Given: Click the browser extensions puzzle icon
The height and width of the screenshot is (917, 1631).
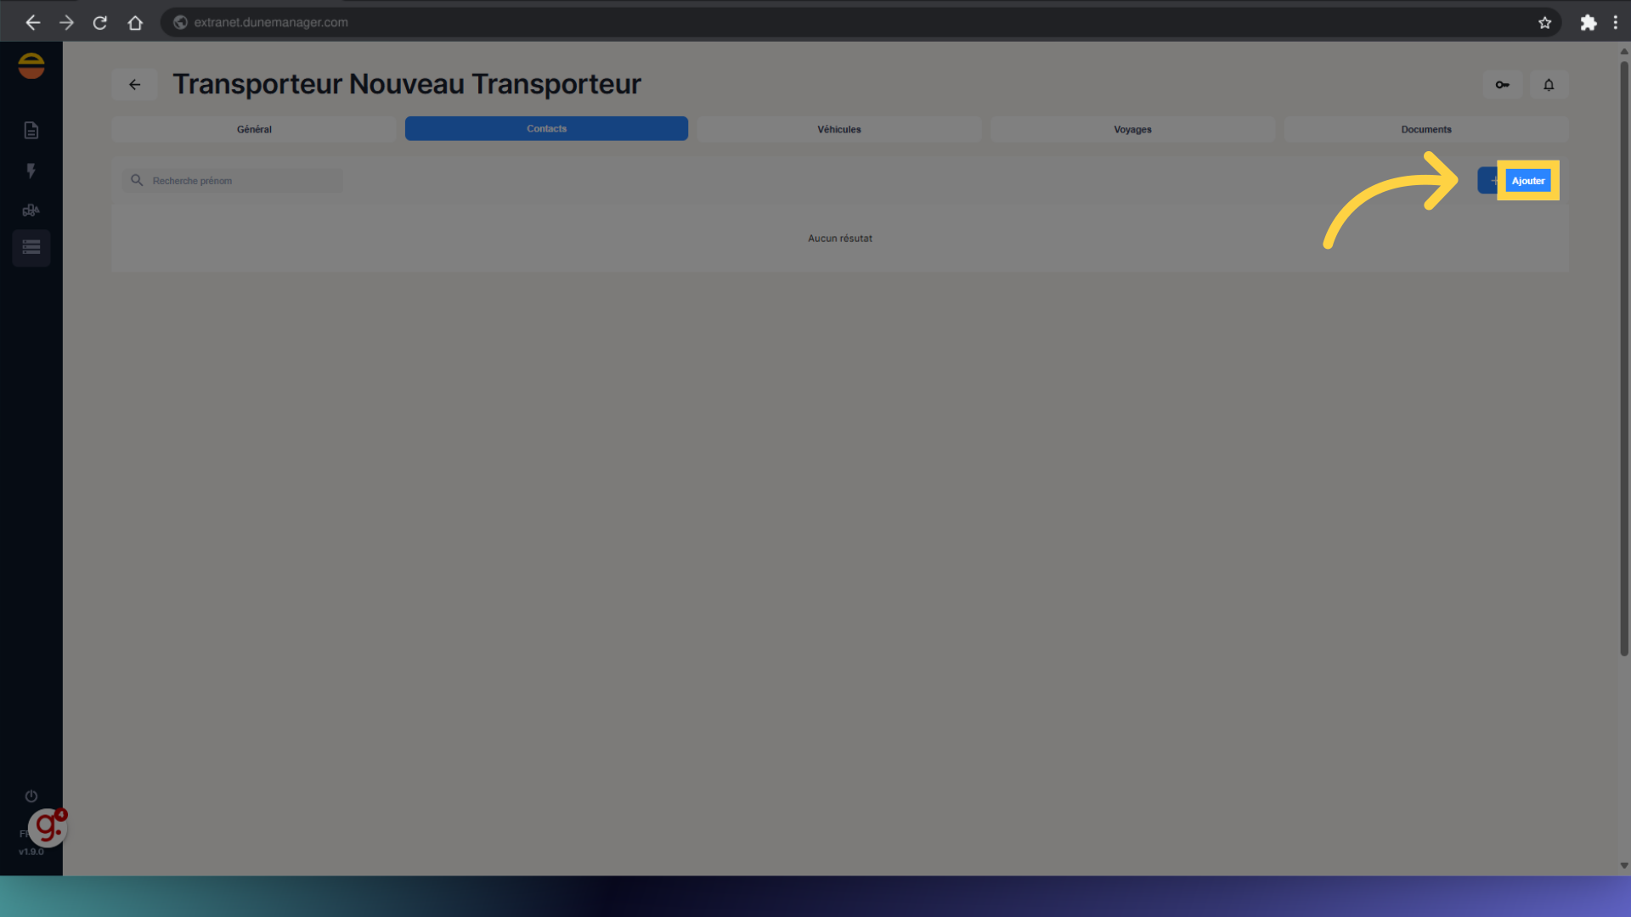Looking at the screenshot, I should point(1588,23).
